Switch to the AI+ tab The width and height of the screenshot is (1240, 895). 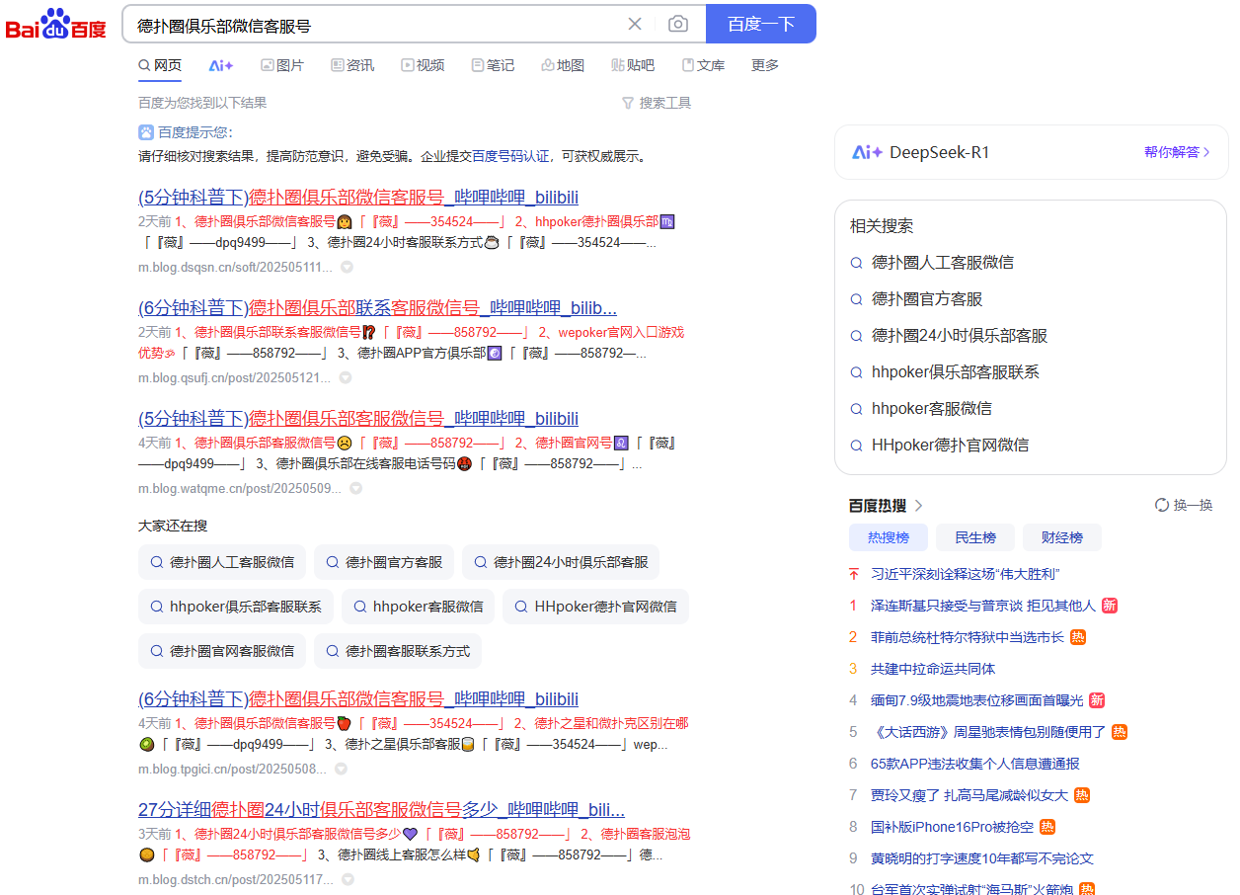coord(221,65)
